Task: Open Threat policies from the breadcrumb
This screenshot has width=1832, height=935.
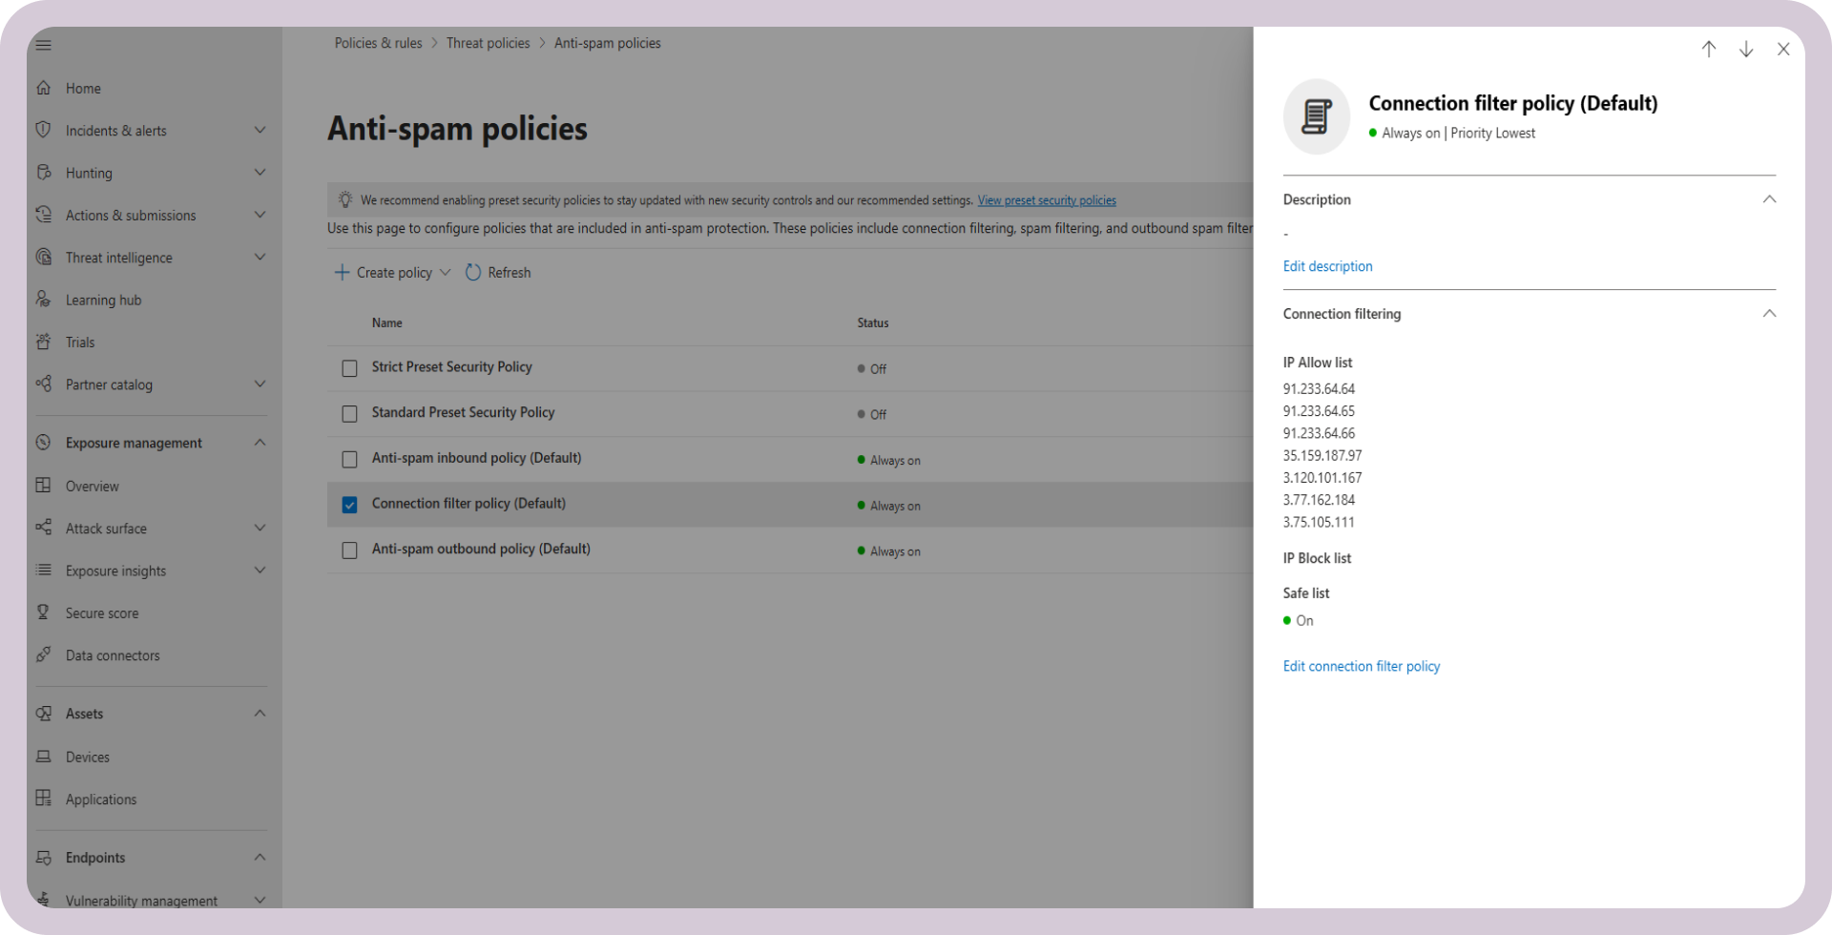Action: tap(488, 43)
